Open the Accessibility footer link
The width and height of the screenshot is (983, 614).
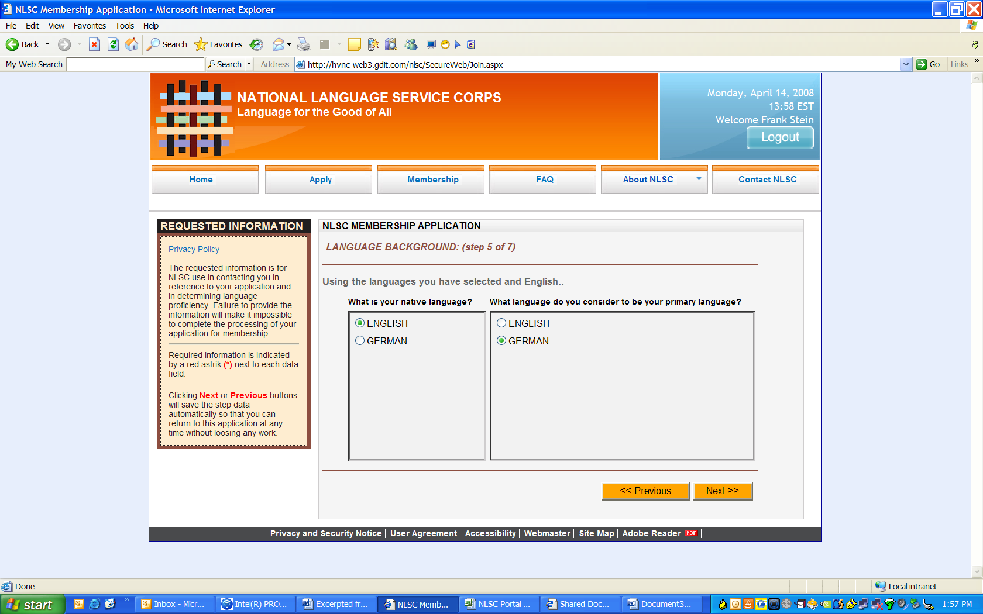coord(490,533)
